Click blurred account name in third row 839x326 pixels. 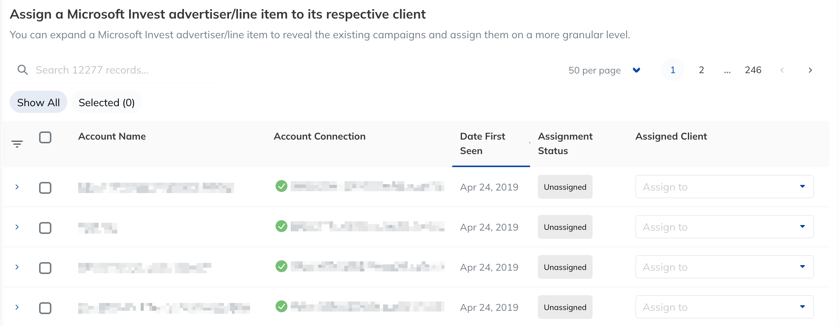point(144,268)
